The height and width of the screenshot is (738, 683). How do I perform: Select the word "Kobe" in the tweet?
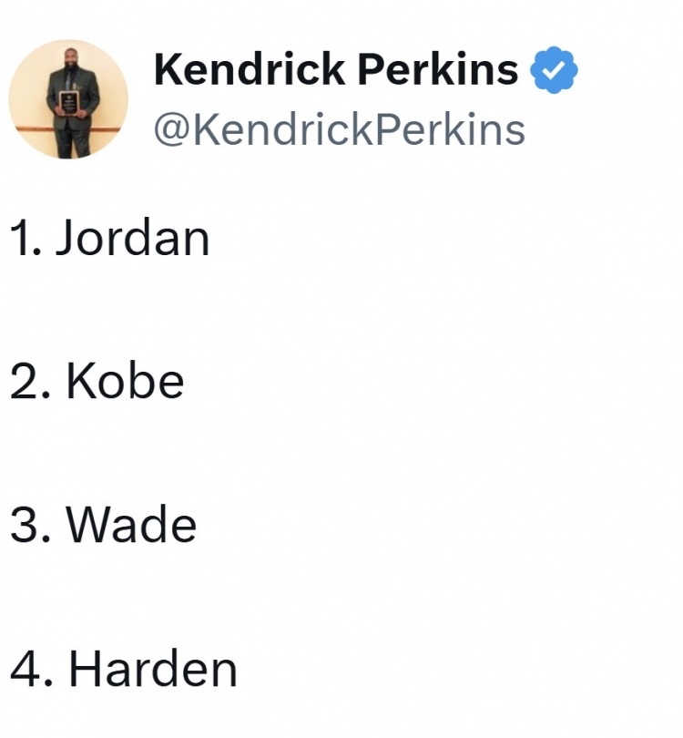pyautogui.click(x=125, y=381)
